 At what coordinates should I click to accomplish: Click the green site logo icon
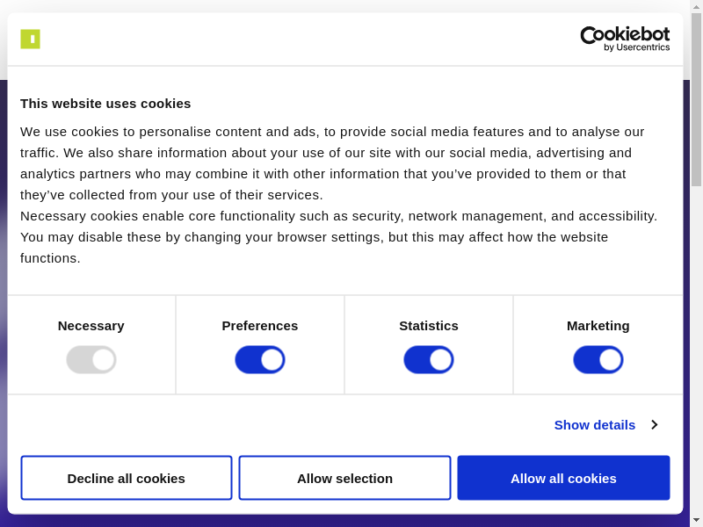click(30, 39)
